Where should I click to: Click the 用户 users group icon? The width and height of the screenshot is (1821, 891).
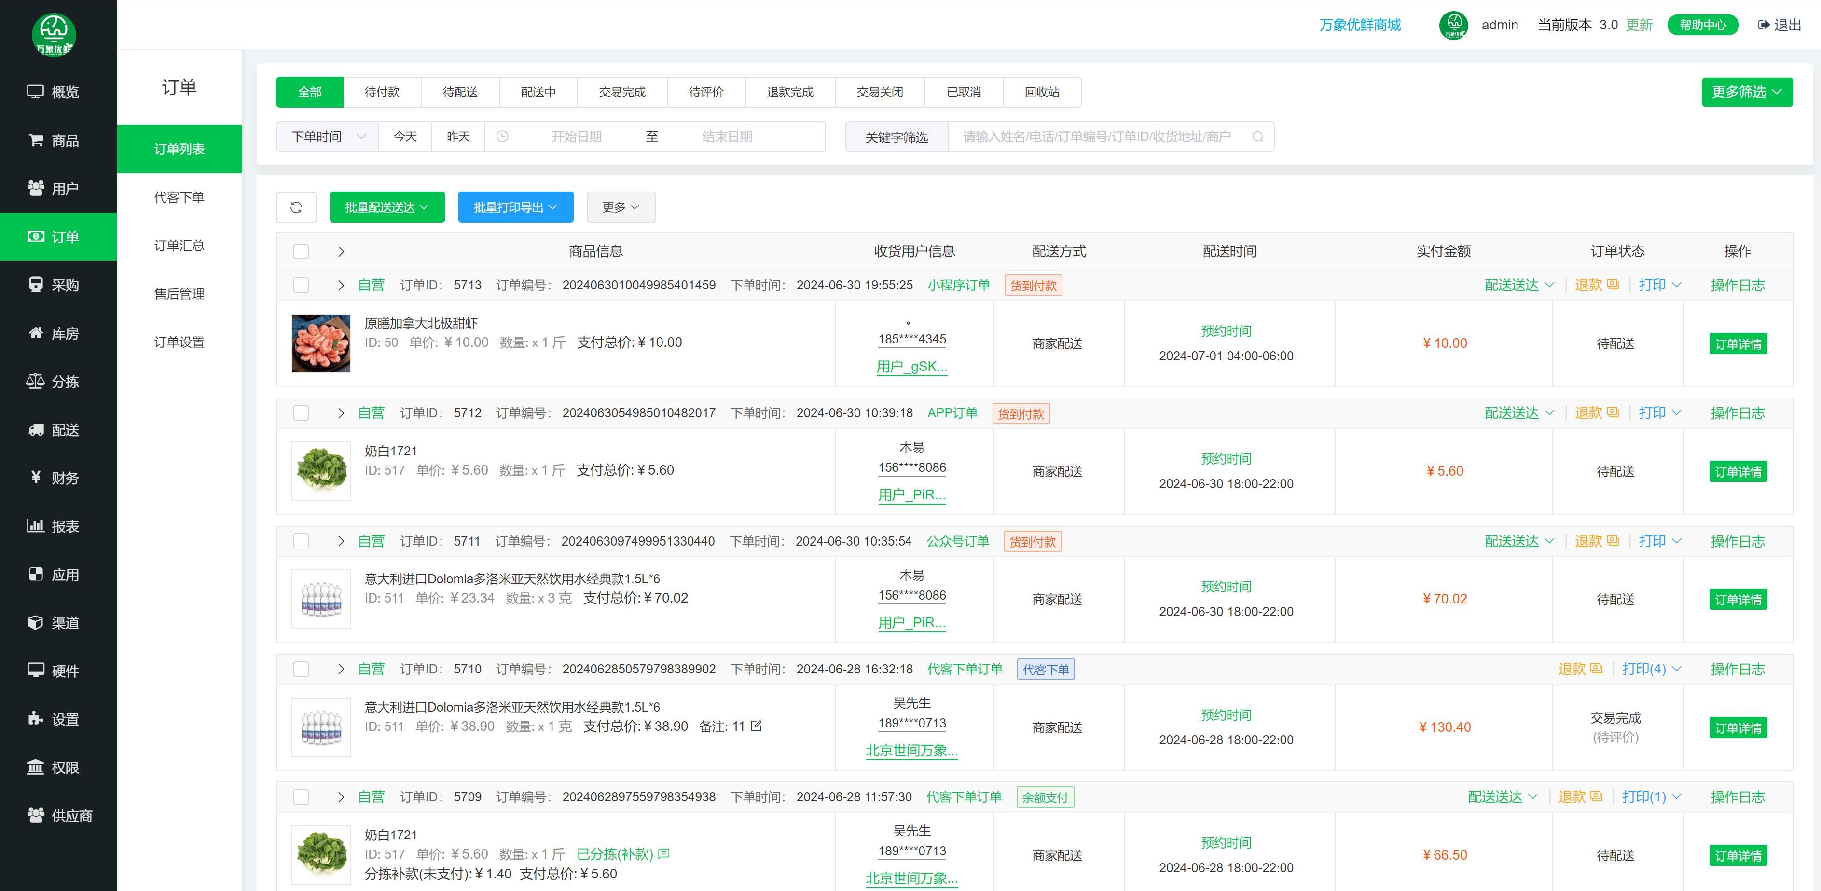click(x=35, y=188)
